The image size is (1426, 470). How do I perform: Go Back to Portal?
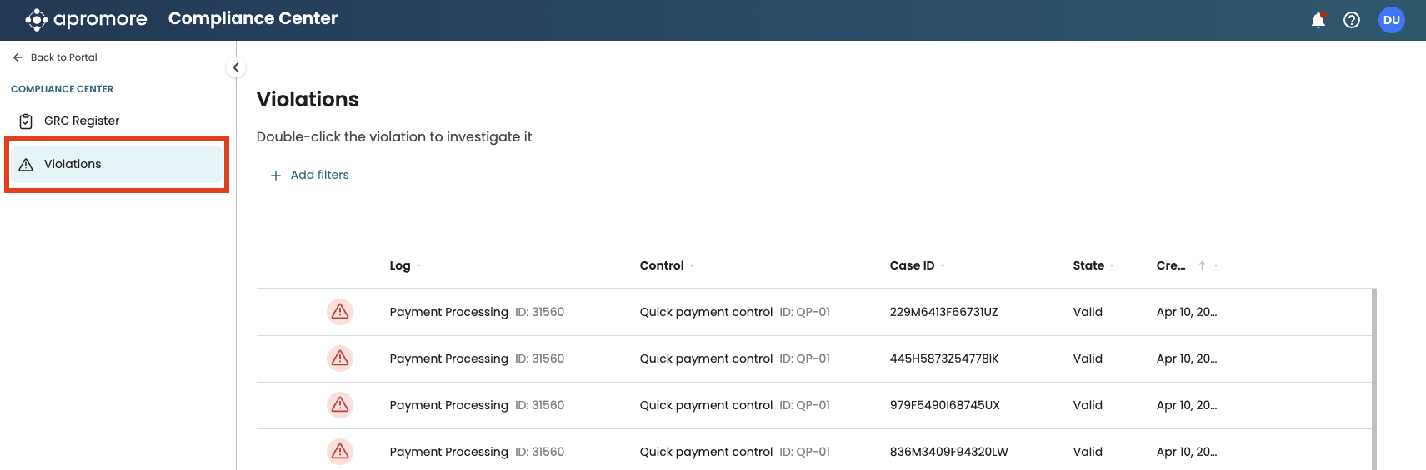[x=55, y=57]
